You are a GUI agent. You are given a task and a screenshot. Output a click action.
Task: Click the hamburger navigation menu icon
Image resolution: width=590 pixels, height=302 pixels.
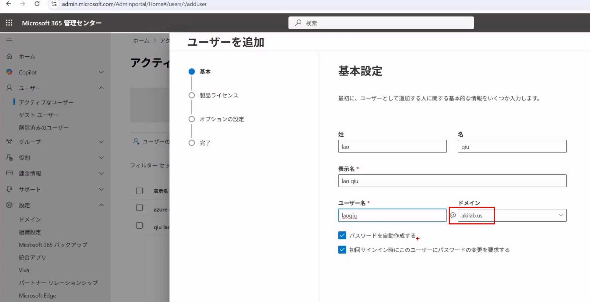9,40
